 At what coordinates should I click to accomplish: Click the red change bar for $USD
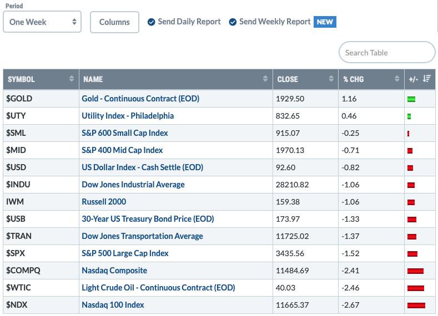410,168
